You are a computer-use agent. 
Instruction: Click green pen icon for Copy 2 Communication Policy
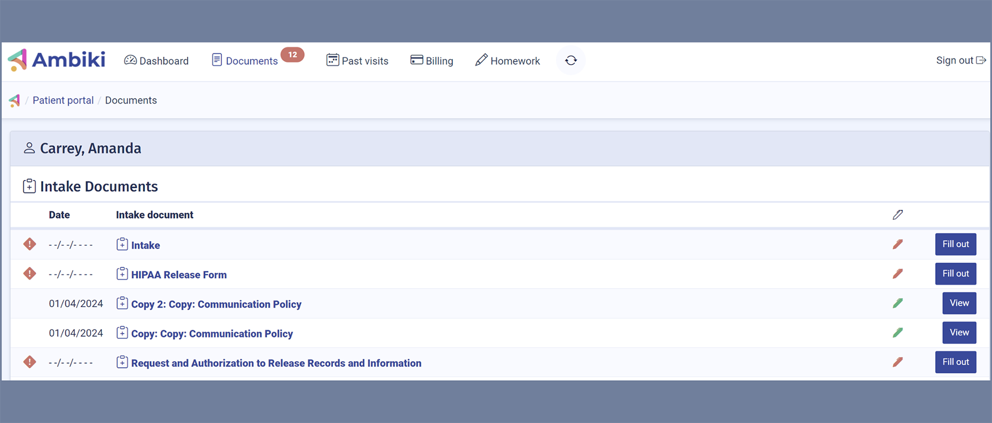coord(897,303)
